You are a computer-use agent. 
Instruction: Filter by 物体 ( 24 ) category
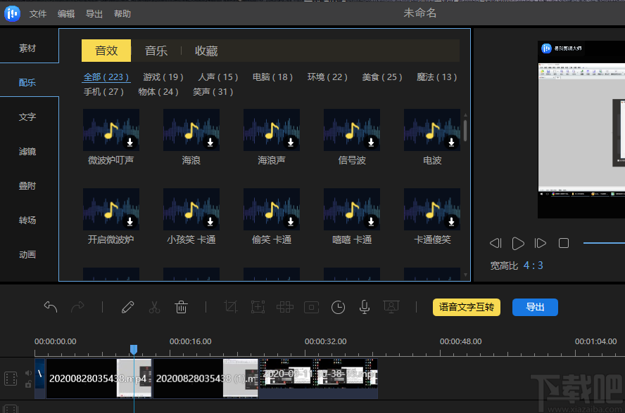coord(158,91)
